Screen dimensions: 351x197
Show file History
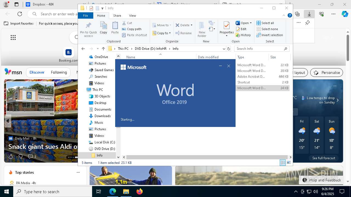tap(243, 35)
